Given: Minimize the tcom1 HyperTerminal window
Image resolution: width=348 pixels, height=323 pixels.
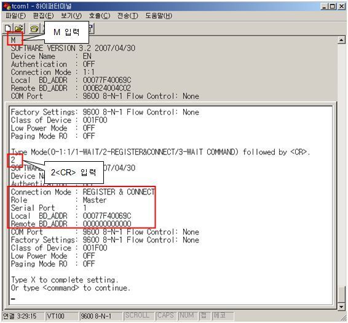Looking at the screenshot, I should 325,6.
